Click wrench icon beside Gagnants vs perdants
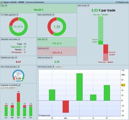129x120 pixels. click(19, 85)
